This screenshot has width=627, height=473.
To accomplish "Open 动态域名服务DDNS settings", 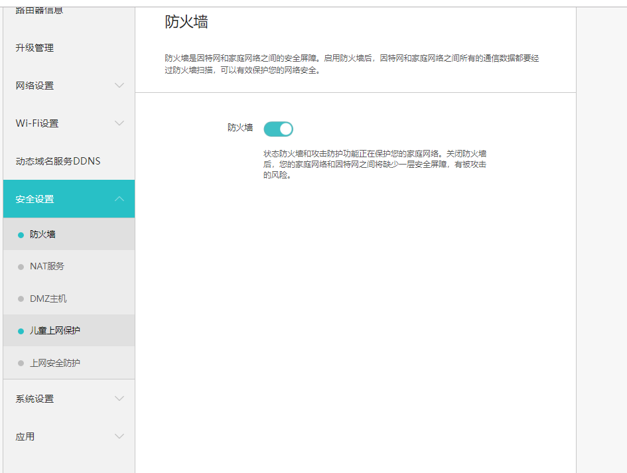I will click(58, 161).
